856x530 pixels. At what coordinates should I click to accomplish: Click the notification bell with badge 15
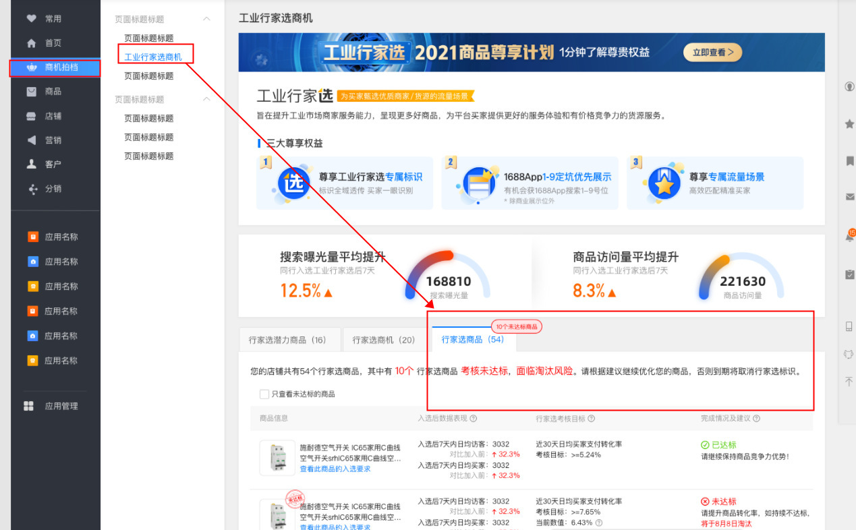click(x=849, y=237)
